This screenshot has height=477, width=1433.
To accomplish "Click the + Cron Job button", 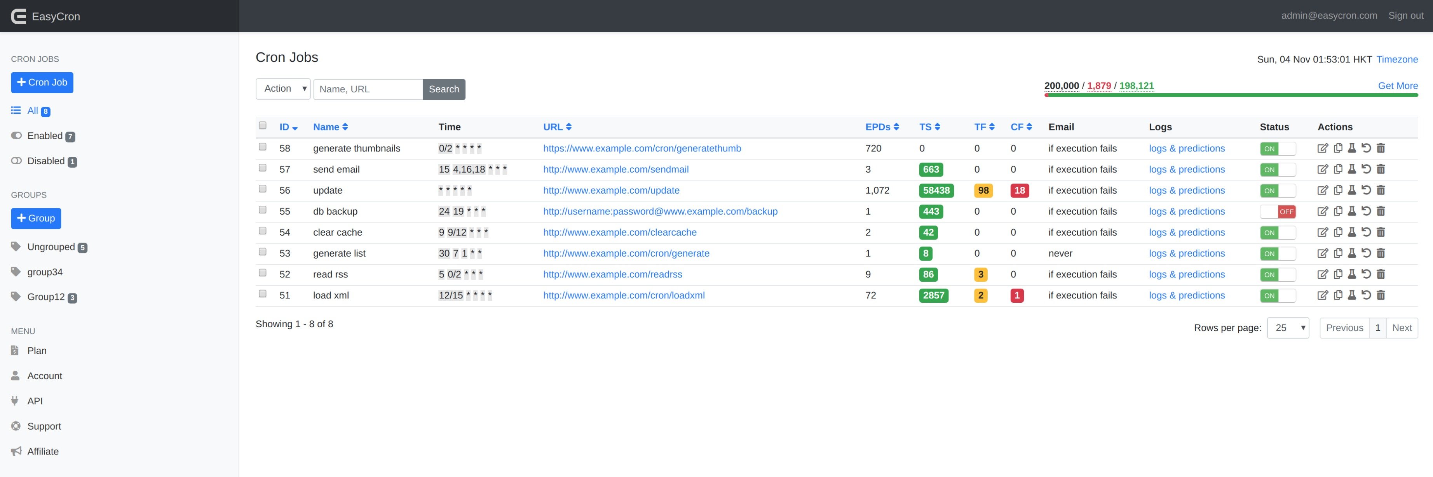I will click(x=42, y=82).
